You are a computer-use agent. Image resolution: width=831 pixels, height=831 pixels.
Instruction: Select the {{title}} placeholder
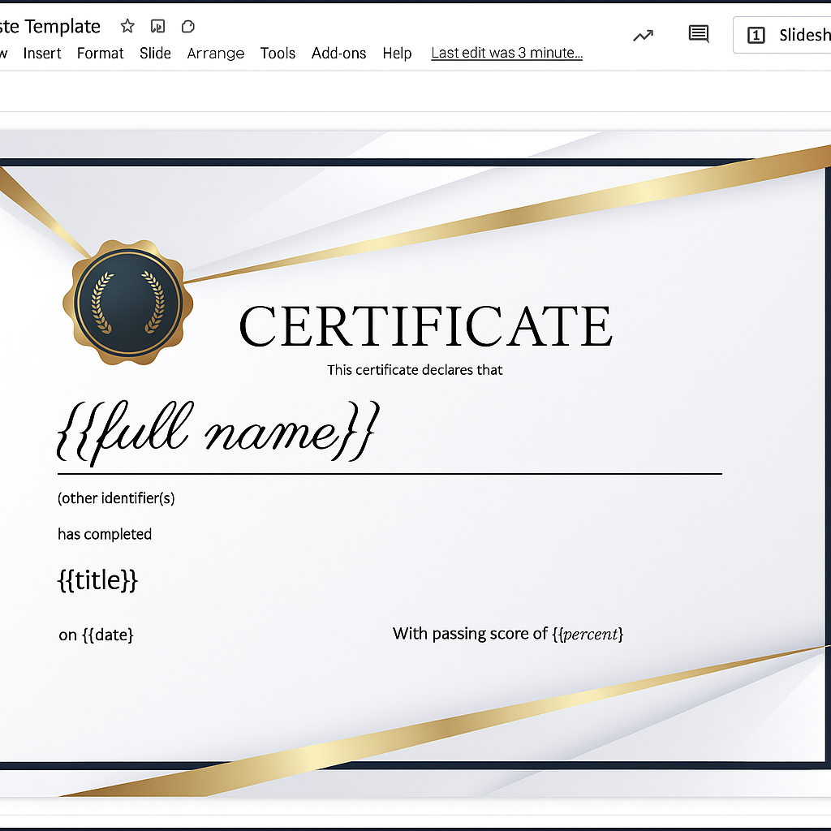[x=97, y=580]
